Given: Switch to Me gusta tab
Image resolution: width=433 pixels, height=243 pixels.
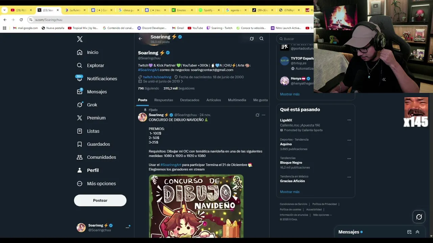Looking at the screenshot, I should pos(260,100).
